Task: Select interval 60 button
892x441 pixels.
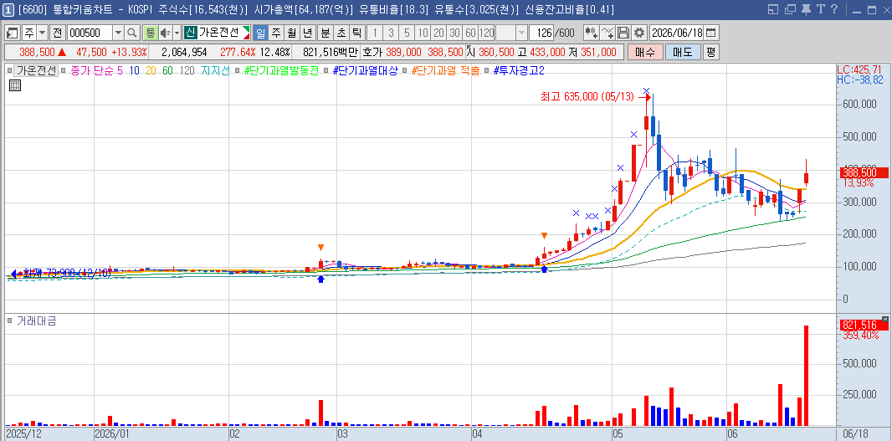Action: coord(470,33)
